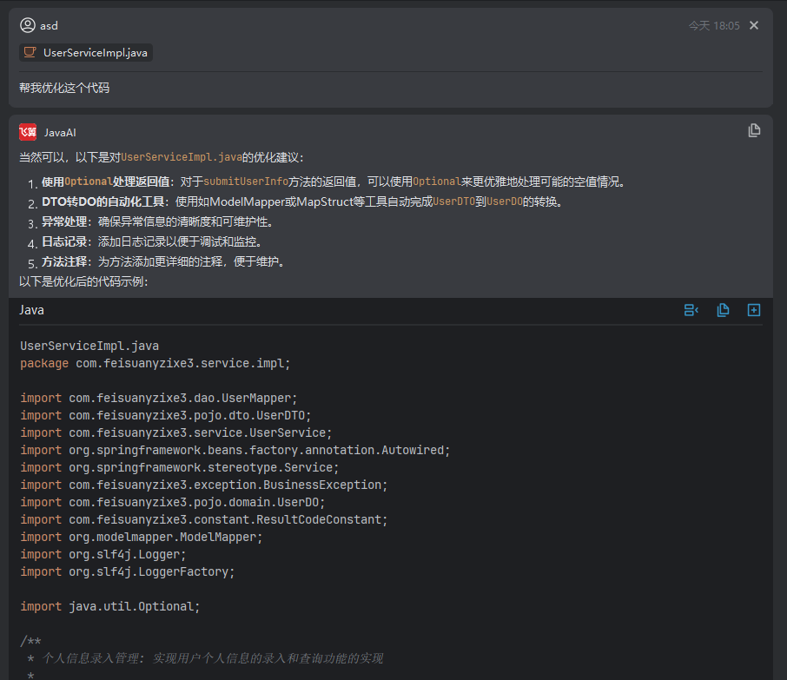Click the import line for pojo.domain.UserDO
787x680 pixels.
(x=173, y=502)
